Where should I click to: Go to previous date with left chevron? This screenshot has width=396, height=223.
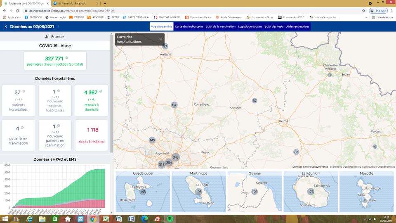tap(6, 26)
